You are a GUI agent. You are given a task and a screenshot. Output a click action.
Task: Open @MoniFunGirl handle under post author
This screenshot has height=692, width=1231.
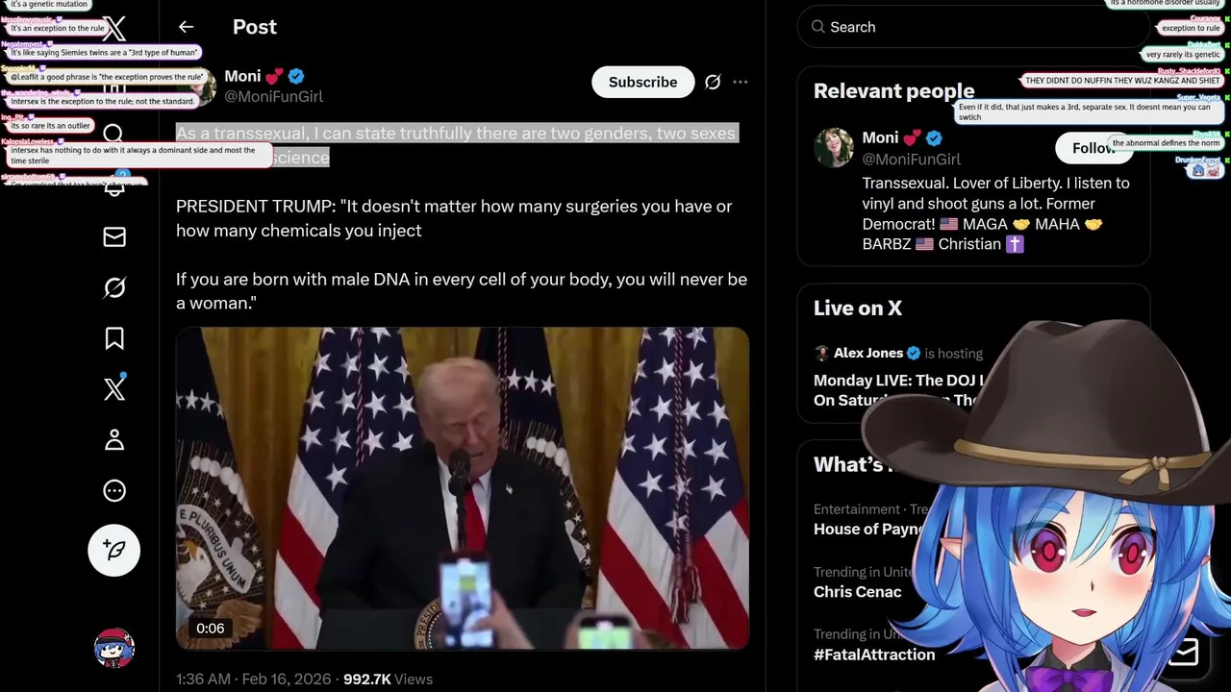click(x=274, y=96)
